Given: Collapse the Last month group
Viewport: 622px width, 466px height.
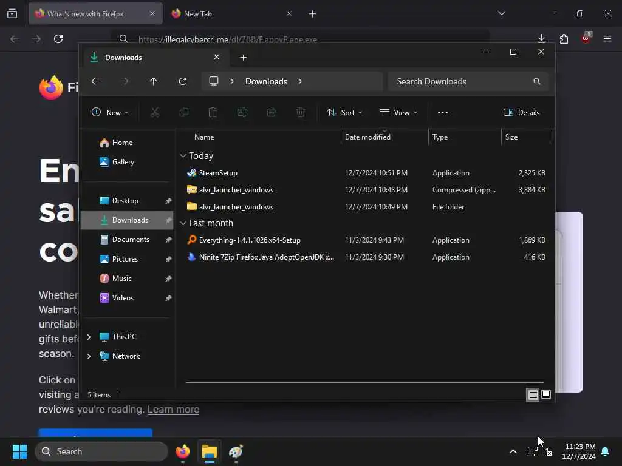Looking at the screenshot, I should click(183, 223).
